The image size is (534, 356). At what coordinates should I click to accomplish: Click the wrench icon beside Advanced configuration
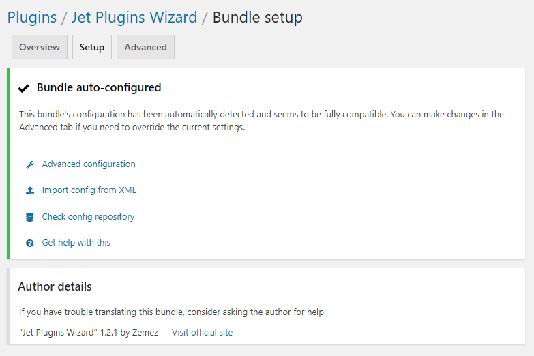pyautogui.click(x=30, y=164)
